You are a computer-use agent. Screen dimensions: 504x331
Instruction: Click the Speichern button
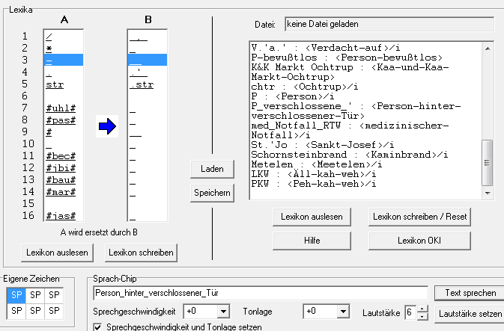coord(212,193)
